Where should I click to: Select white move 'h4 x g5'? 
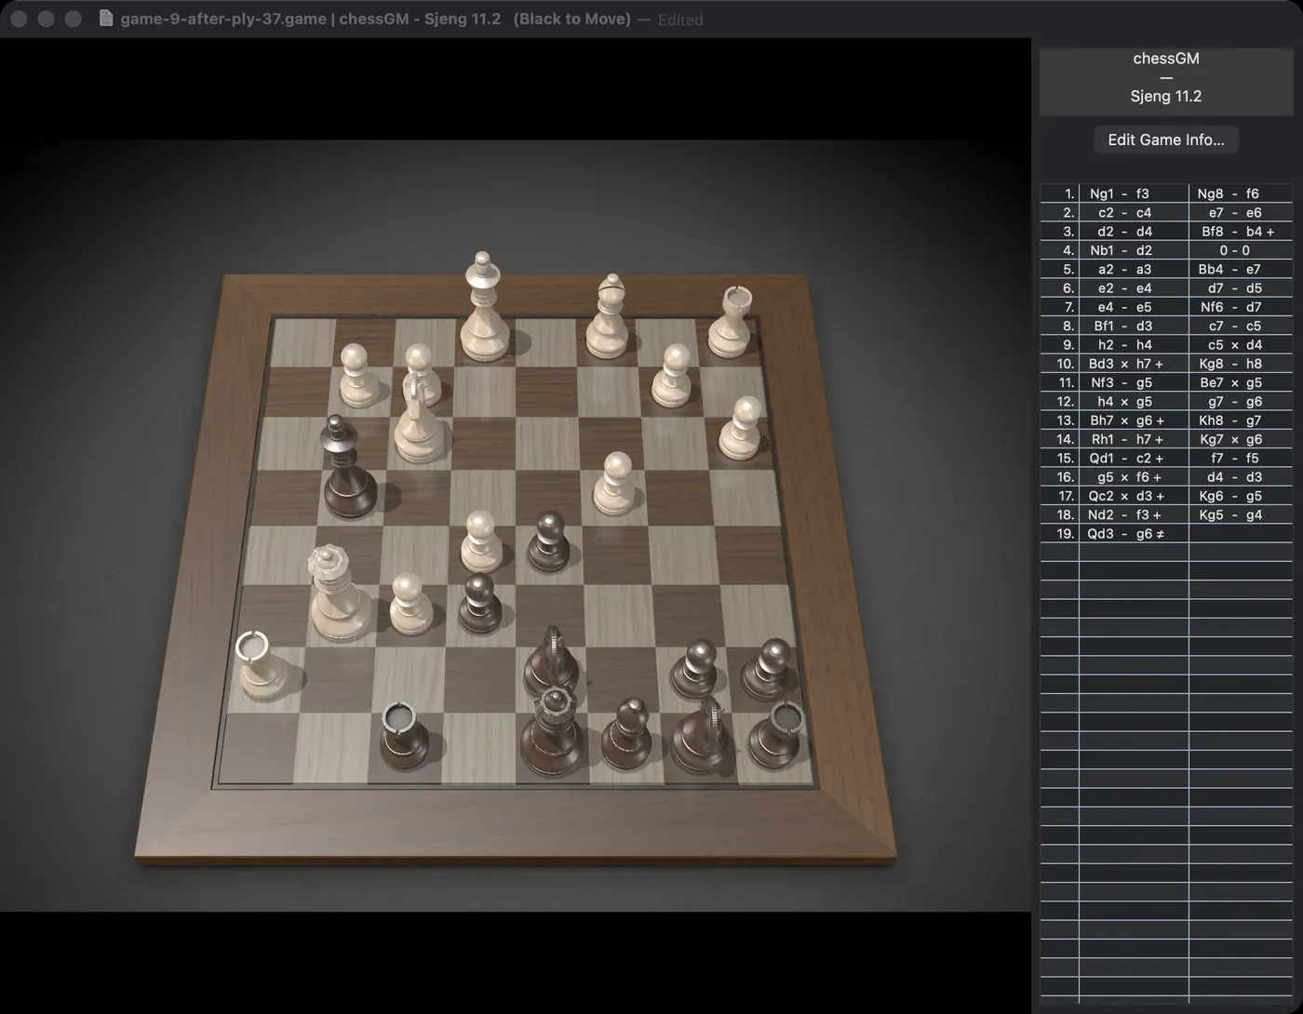(x=1134, y=402)
